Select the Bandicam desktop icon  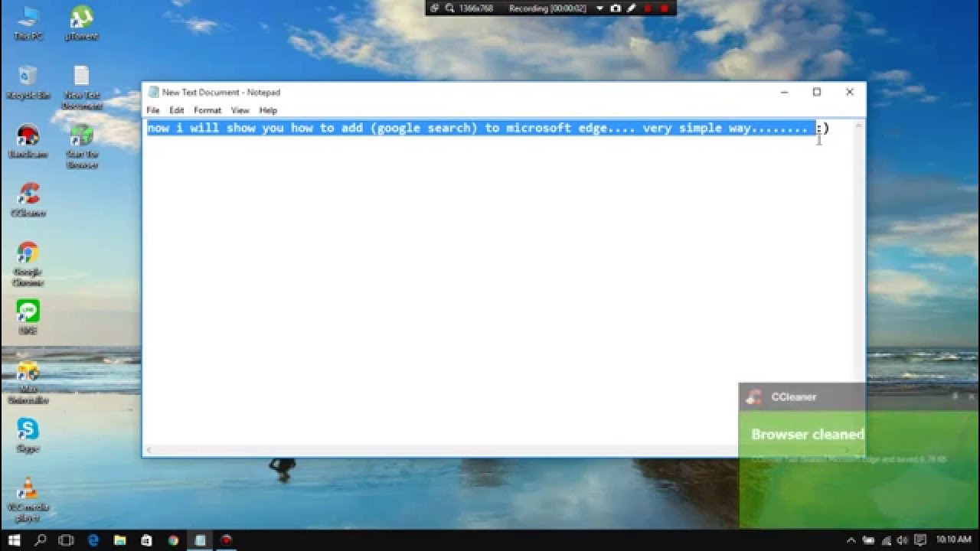coord(28,142)
